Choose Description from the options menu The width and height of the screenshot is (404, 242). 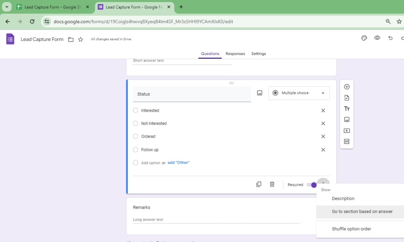pos(360,199)
